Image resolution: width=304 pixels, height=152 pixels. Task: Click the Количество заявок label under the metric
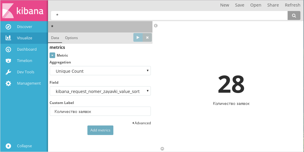pos(231,104)
